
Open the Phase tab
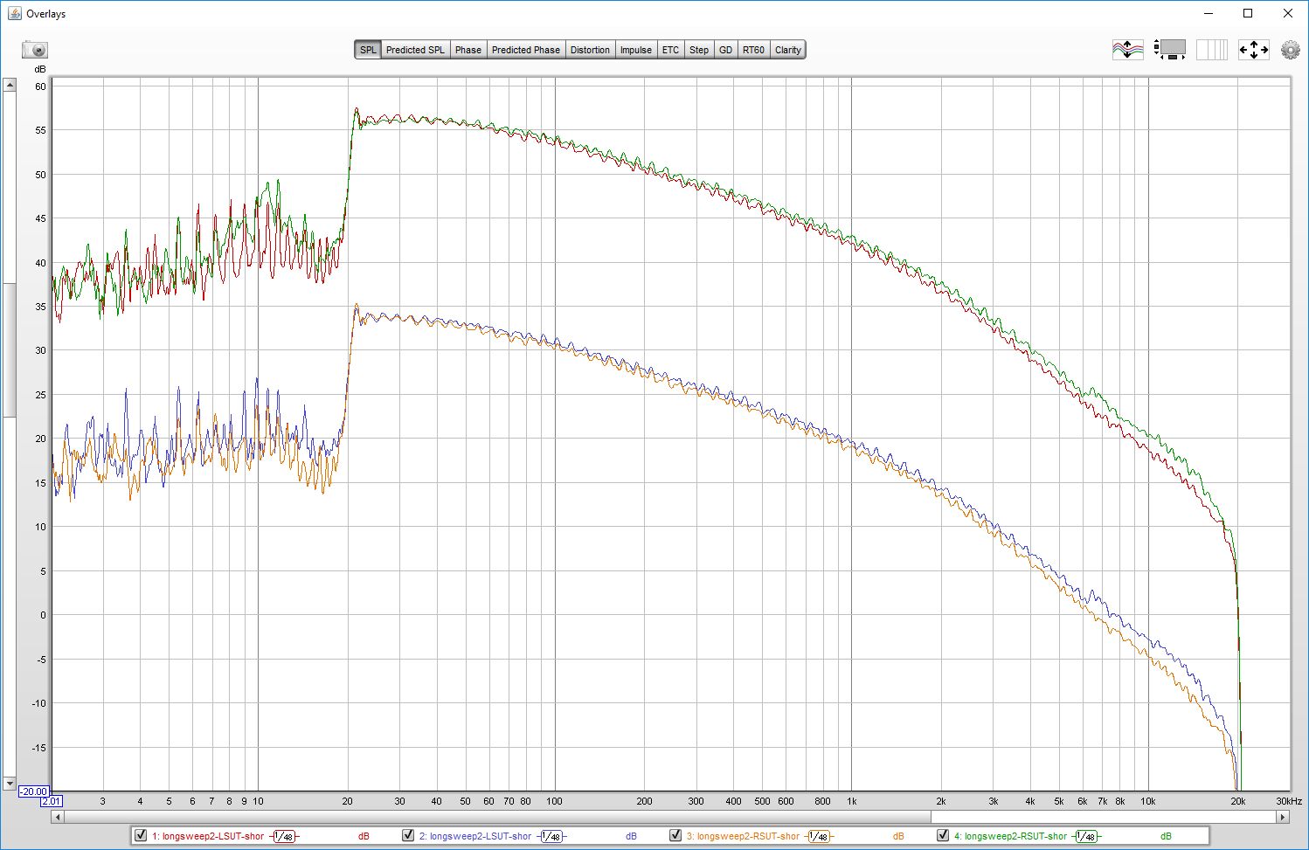tap(468, 50)
